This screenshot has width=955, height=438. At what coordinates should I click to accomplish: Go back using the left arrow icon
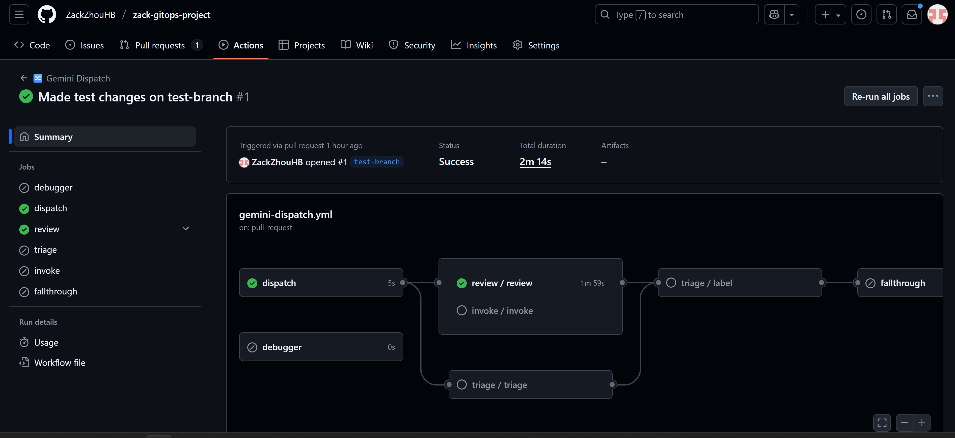click(24, 78)
